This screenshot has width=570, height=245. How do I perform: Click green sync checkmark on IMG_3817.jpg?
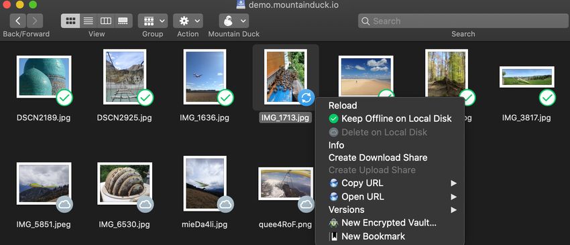(547, 98)
